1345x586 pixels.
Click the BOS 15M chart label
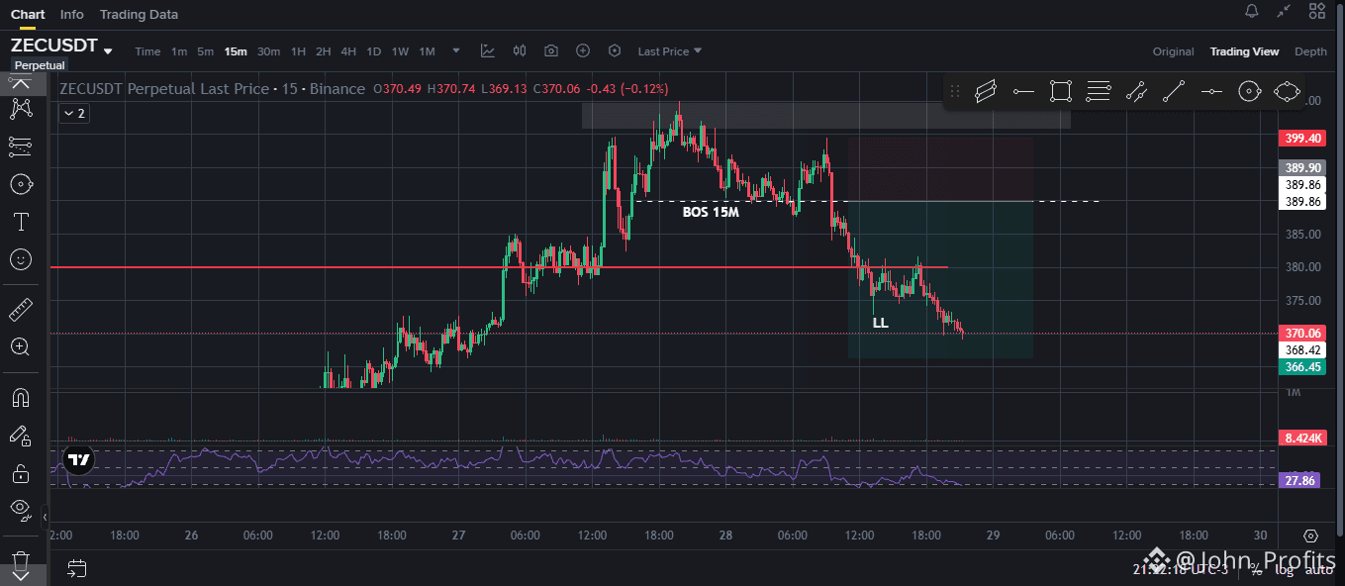(711, 212)
